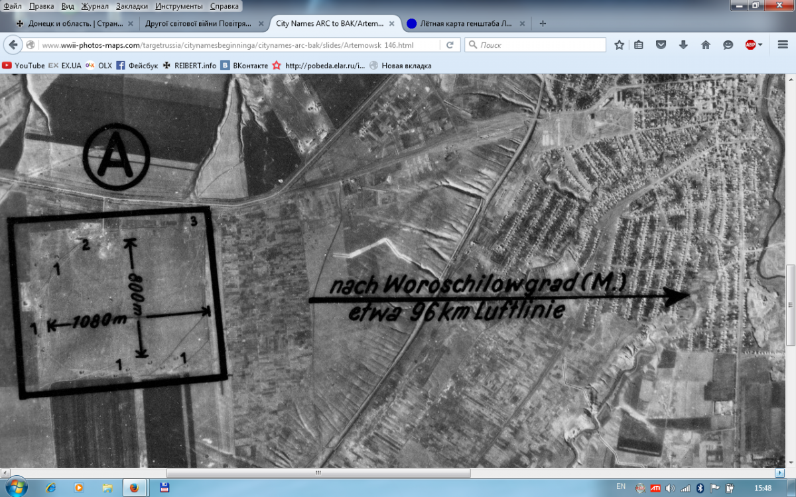The height and width of the screenshot is (497, 796).
Task: Click the vertical scrollbar thumb
Action: [x=790, y=305]
